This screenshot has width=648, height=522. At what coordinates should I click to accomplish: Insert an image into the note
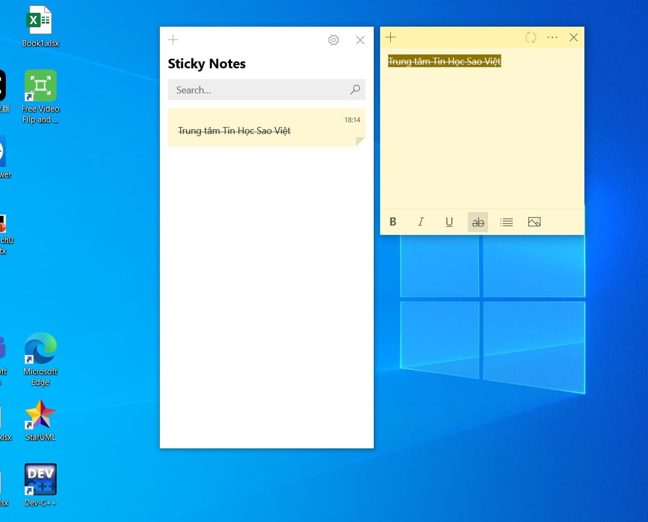[534, 222]
